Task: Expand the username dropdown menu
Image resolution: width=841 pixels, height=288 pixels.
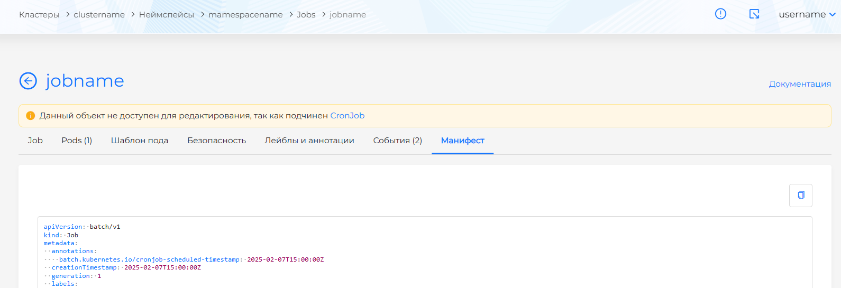Action: point(807,14)
